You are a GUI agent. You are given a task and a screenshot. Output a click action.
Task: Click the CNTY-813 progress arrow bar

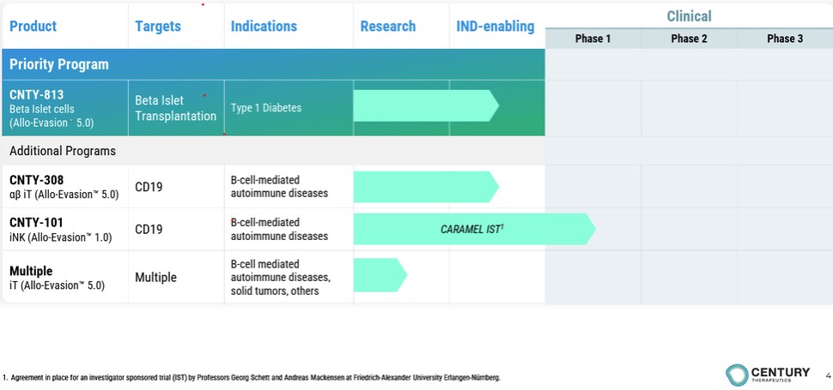[425, 105]
